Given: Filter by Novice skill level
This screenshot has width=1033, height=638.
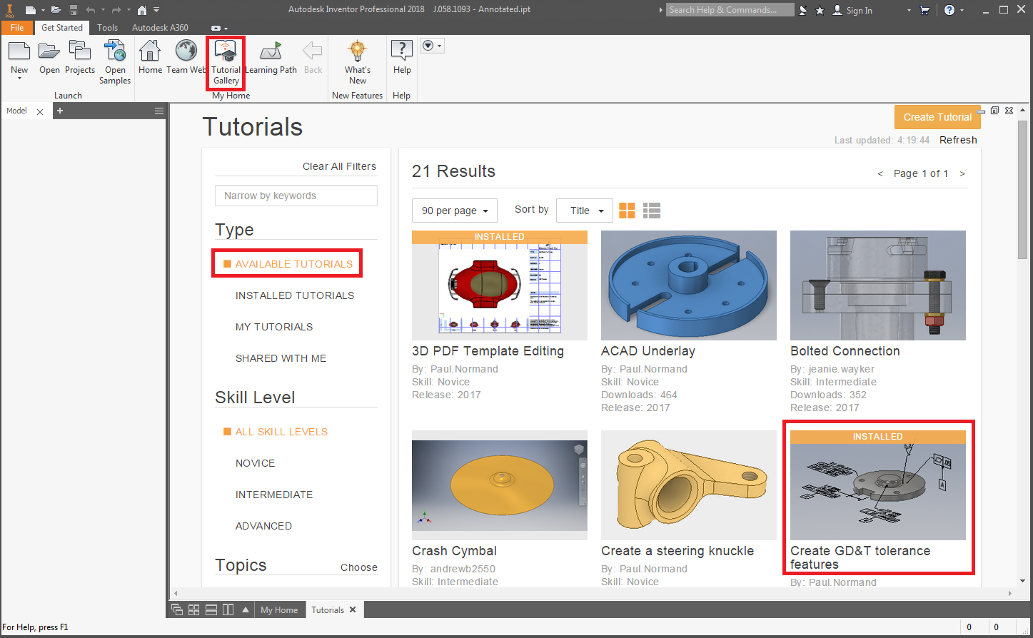Looking at the screenshot, I should click(255, 463).
